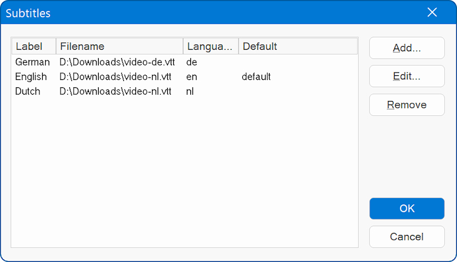The image size is (457, 262).
Task: Click the Filename column header
Action: (119, 46)
